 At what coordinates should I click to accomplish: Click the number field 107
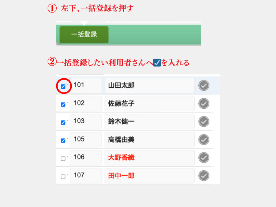[x=86, y=176]
